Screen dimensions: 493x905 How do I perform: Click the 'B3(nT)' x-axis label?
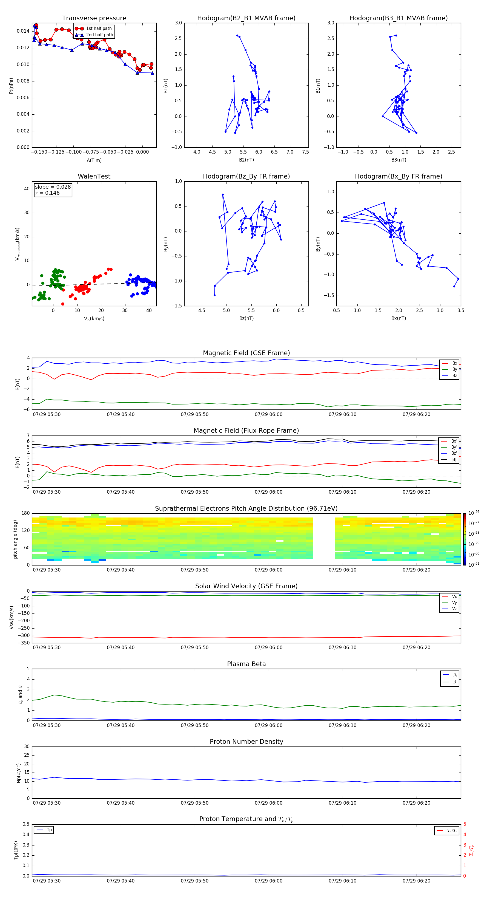[x=399, y=160]
